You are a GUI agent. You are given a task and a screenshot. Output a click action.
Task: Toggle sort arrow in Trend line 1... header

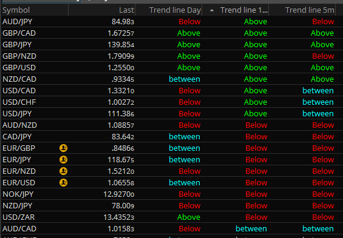pyautogui.click(x=211, y=10)
